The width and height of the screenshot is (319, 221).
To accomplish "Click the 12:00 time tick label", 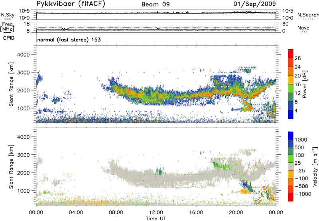I will [x=156, y=213].
